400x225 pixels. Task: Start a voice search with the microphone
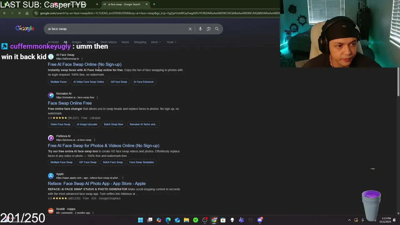coord(200,29)
